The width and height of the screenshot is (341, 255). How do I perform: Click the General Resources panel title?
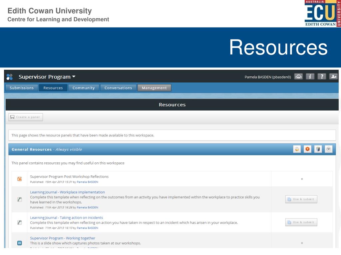32,149
